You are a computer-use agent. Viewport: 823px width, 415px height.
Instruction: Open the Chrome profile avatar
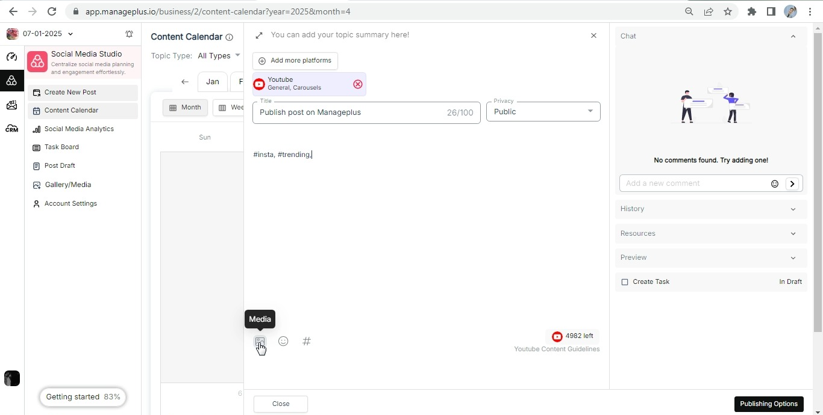pyautogui.click(x=790, y=11)
